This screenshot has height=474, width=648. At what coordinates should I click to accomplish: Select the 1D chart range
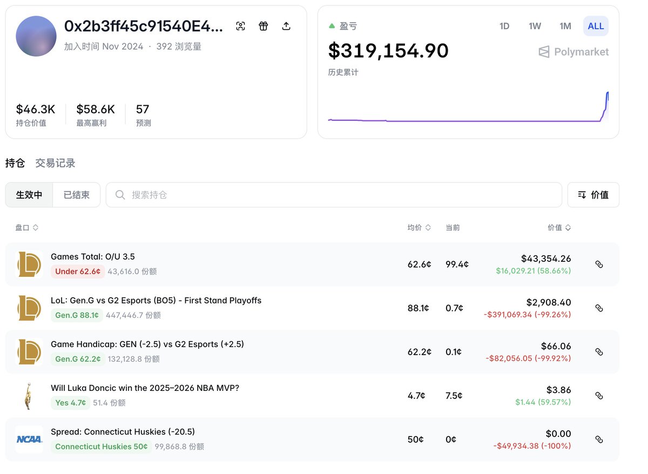click(x=504, y=26)
